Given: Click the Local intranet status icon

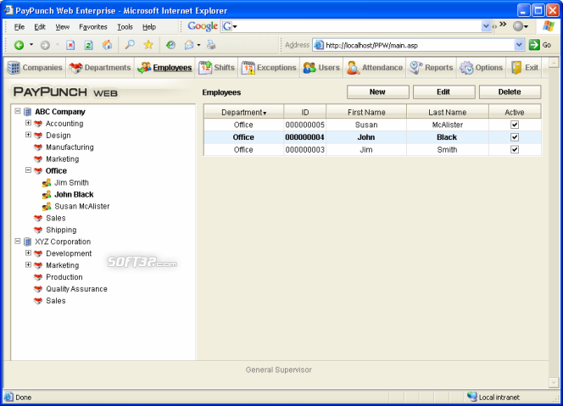Looking at the screenshot, I should coord(471,397).
